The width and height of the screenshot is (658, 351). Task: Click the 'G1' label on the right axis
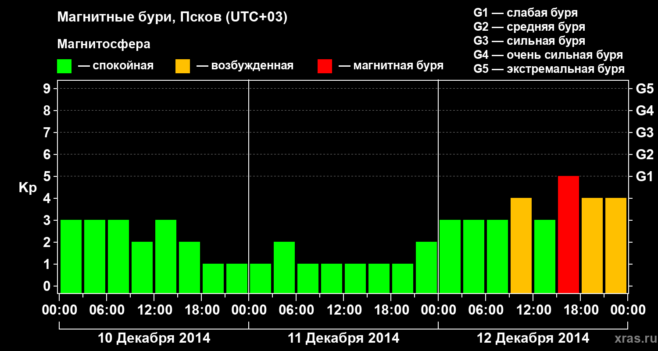coord(644,176)
